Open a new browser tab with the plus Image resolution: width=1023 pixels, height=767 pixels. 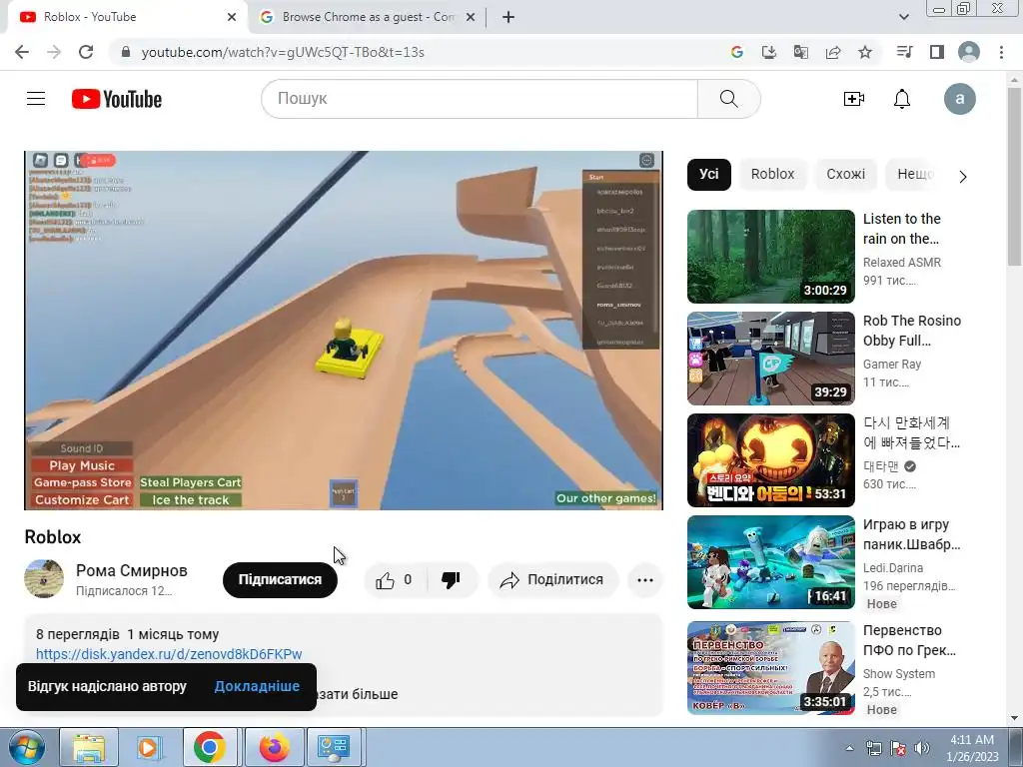[x=509, y=17]
